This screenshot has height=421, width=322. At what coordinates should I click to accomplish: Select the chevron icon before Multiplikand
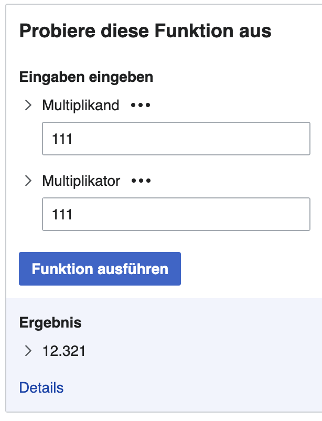[x=29, y=104]
